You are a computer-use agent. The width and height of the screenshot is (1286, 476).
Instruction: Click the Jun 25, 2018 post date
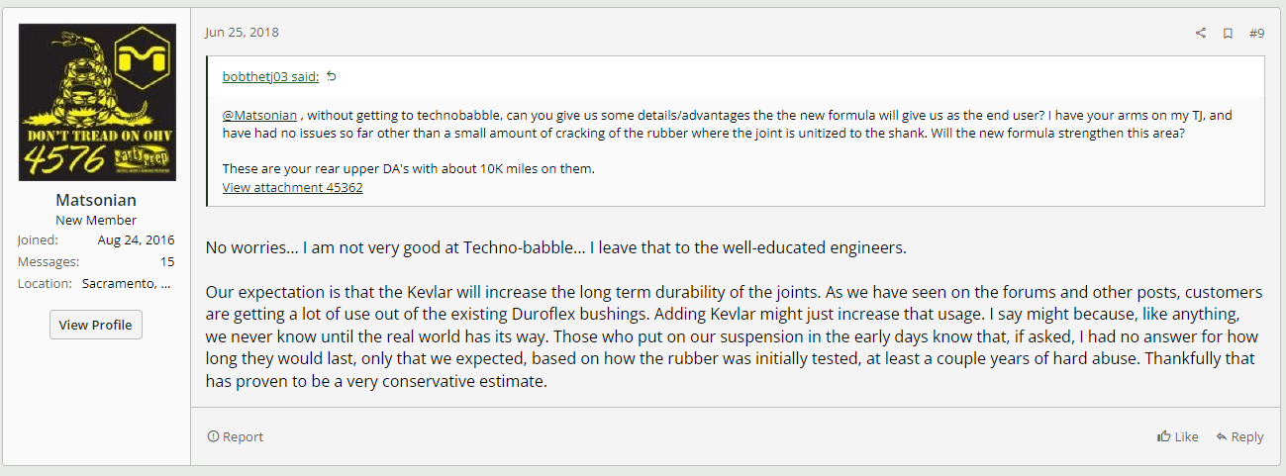(x=242, y=32)
